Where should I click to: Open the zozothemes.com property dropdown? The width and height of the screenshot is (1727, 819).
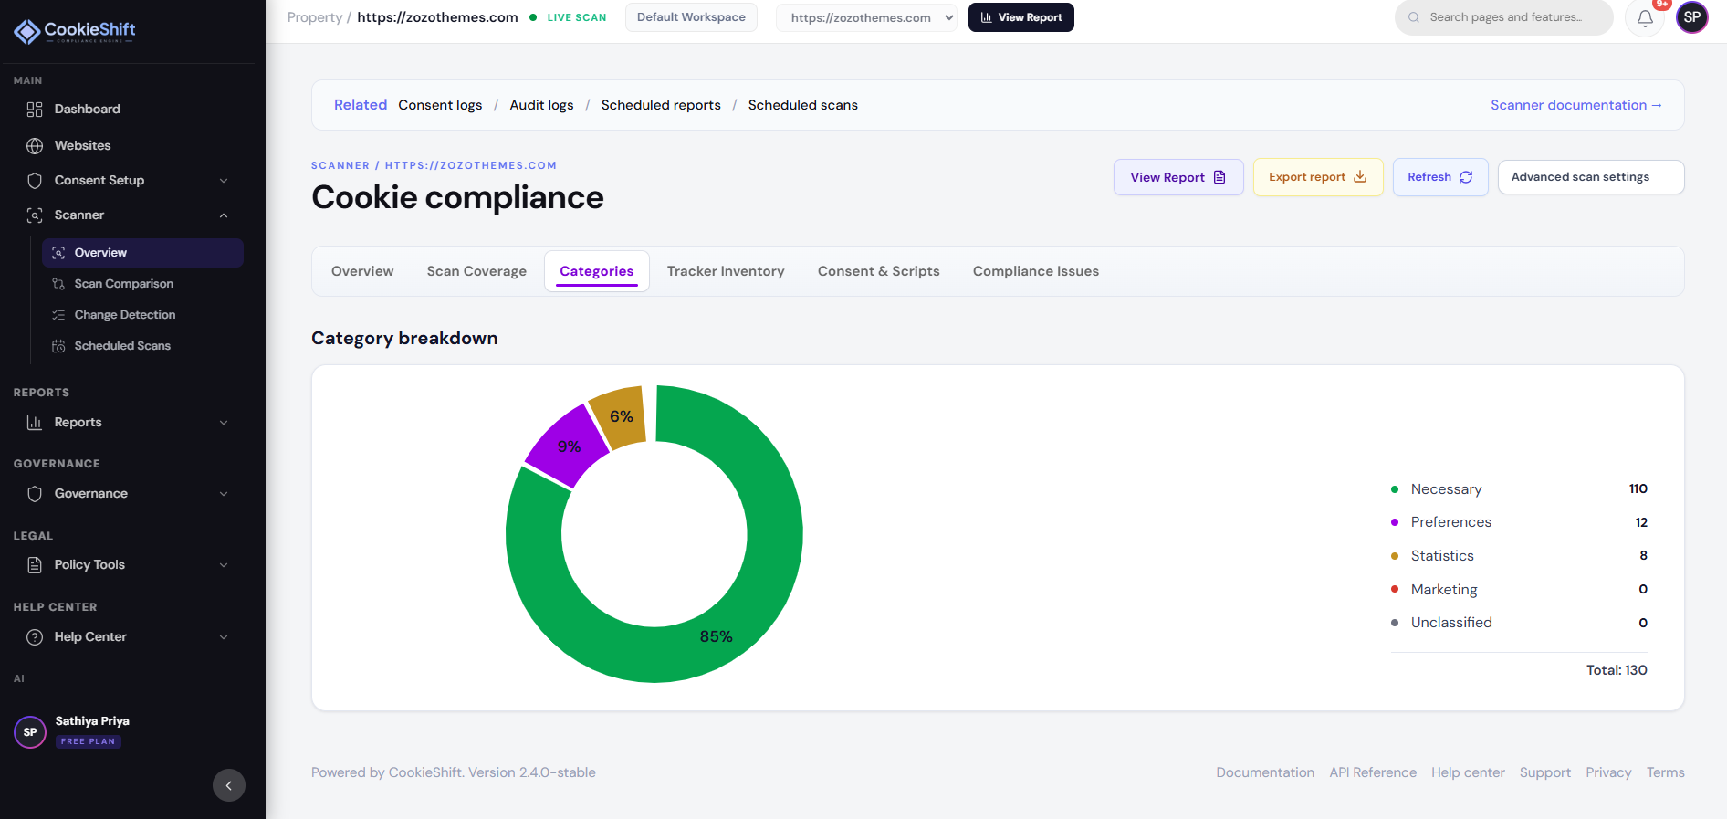coord(866,17)
